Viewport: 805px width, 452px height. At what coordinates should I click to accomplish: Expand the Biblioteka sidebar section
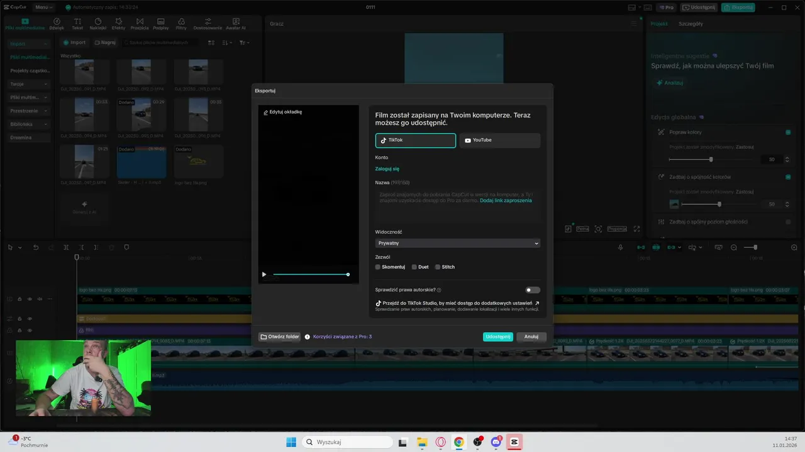point(29,124)
